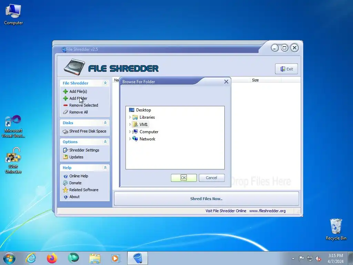The width and height of the screenshot is (353, 265).
Task: Expand the Computer tree node arrow
Action: pos(130,131)
